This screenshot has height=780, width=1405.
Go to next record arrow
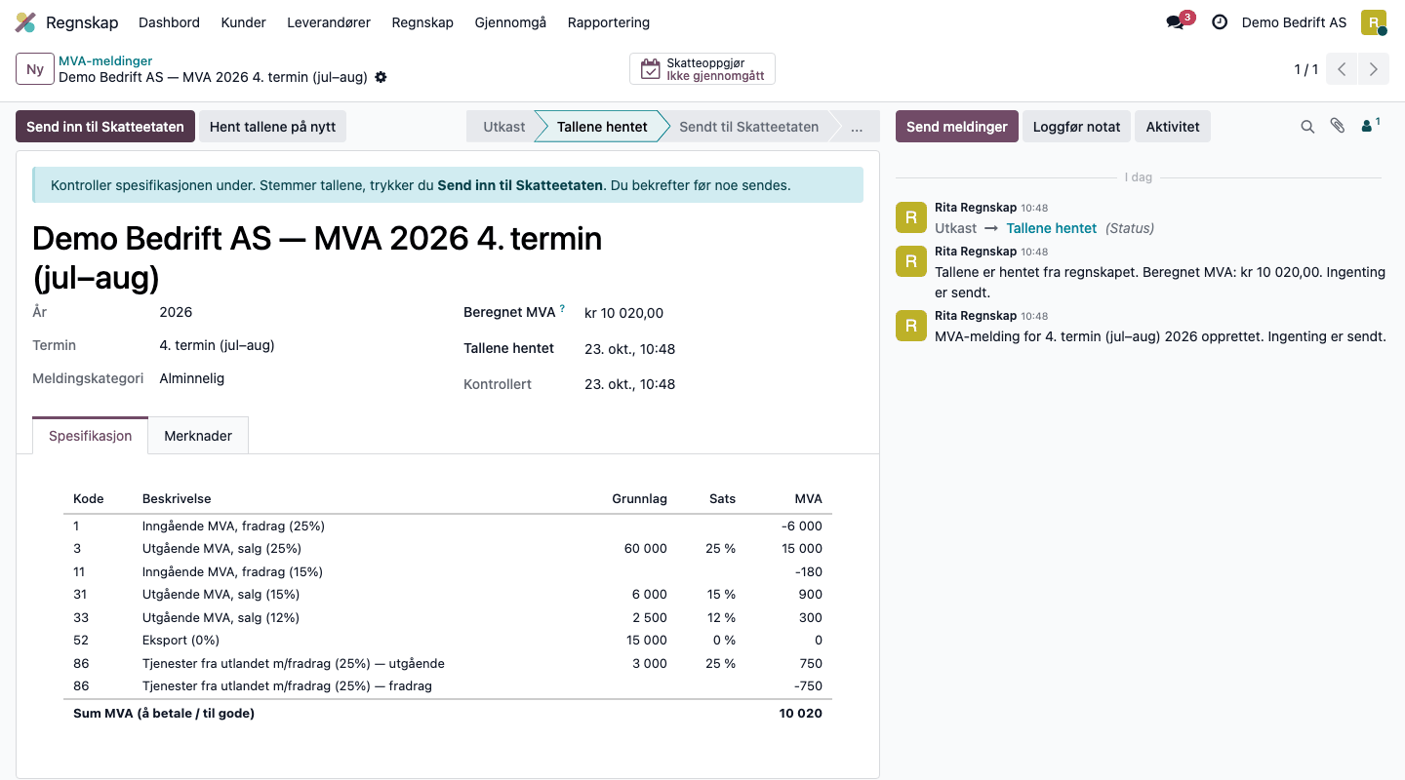(1373, 69)
